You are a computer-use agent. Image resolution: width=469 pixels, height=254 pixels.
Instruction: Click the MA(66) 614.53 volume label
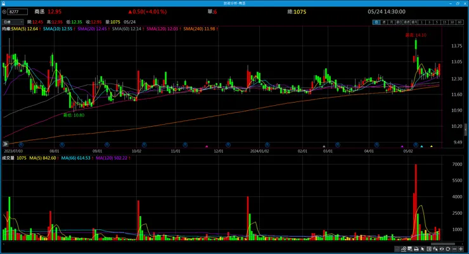(75, 158)
